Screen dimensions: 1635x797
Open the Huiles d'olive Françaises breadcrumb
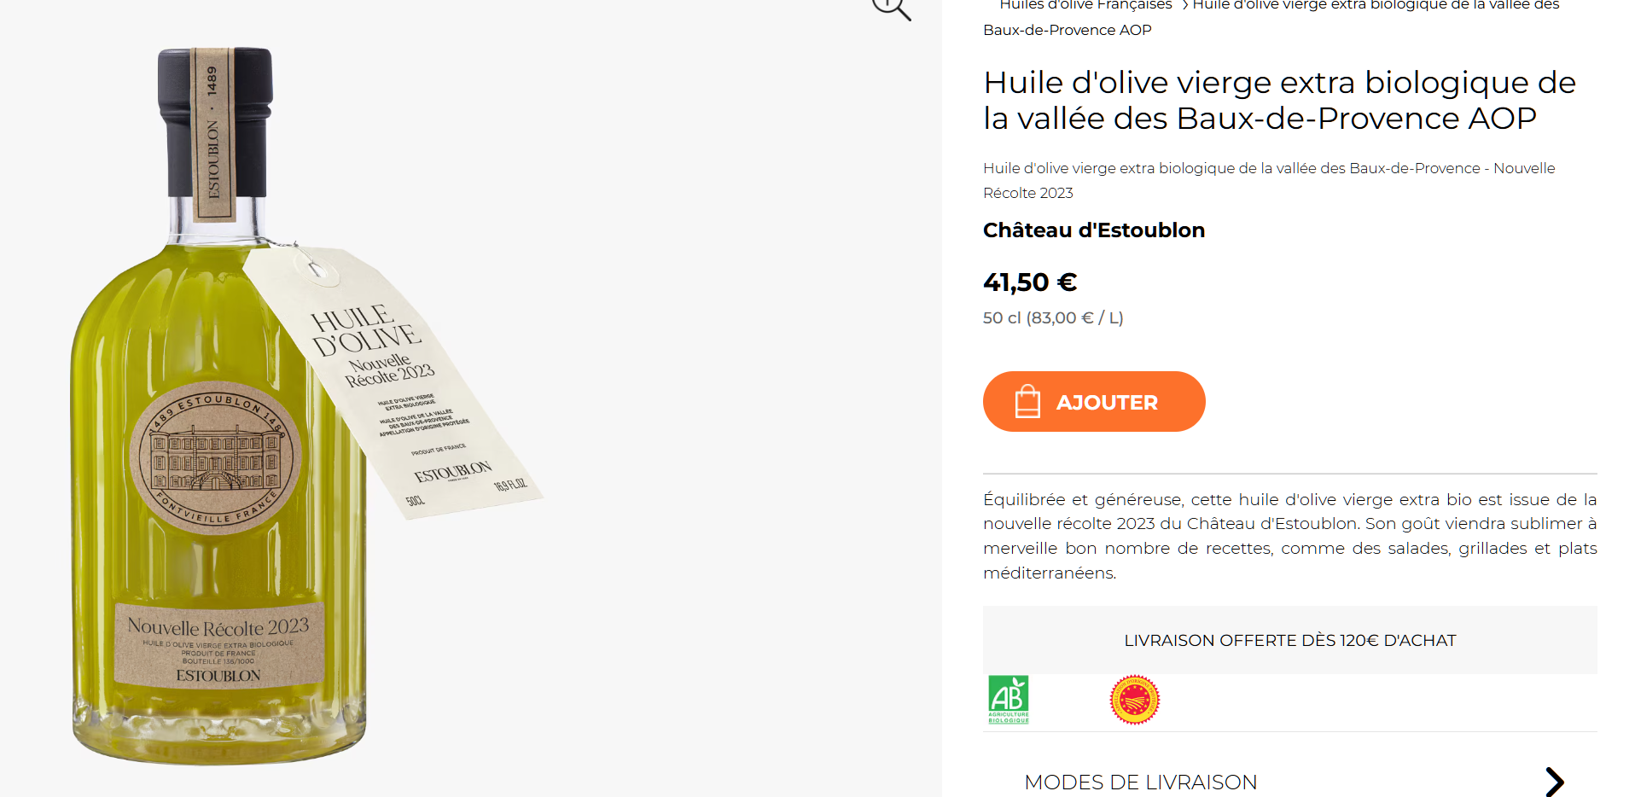click(1085, 5)
